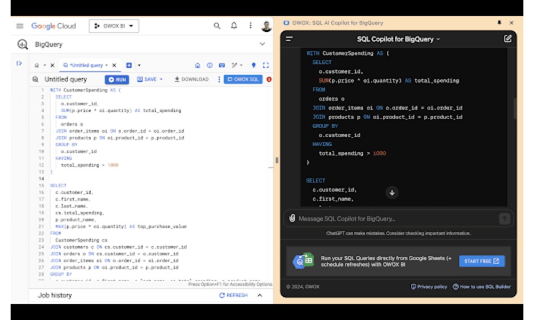Click the Google Cloud logo

point(53,26)
